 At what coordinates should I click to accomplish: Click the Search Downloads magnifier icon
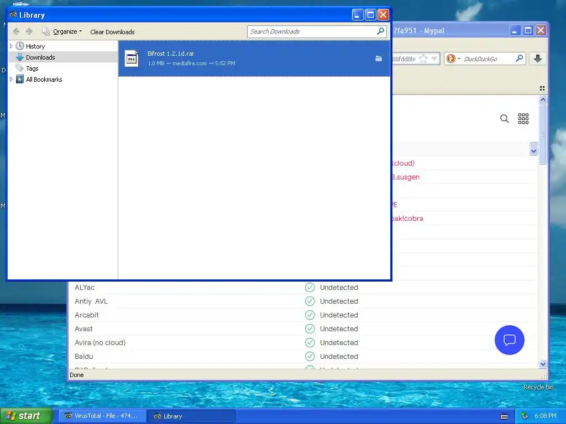[x=380, y=31]
